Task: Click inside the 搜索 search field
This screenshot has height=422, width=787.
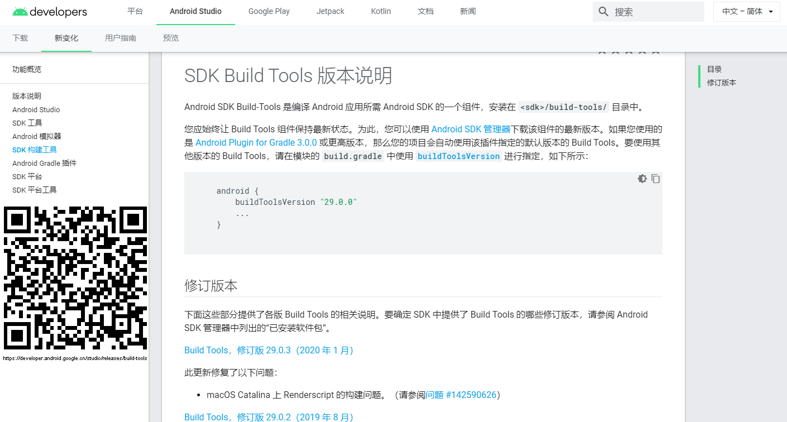Action: 648,11
